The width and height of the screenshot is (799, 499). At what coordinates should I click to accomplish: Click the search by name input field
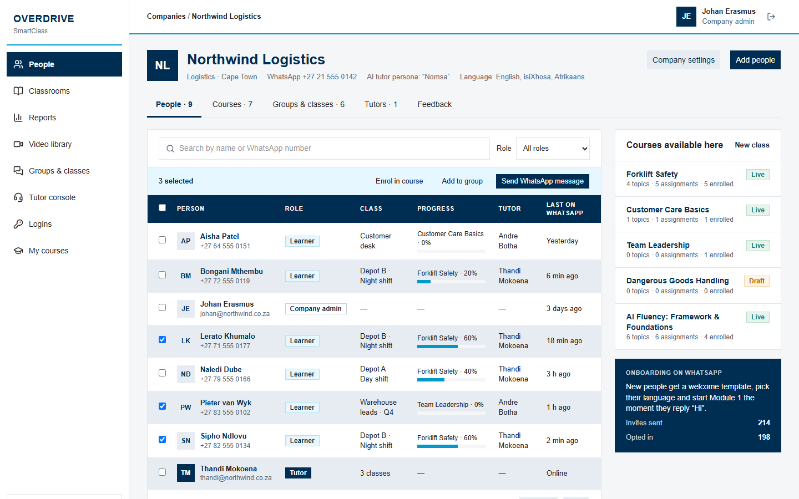tap(324, 149)
